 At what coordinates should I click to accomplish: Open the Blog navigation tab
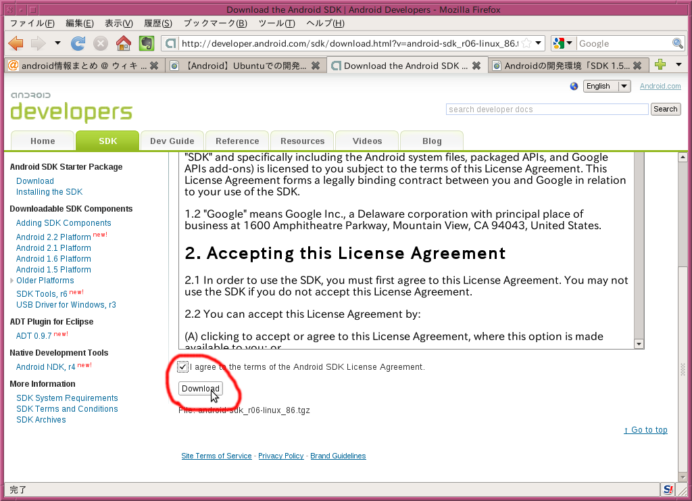pyautogui.click(x=432, y=141)
